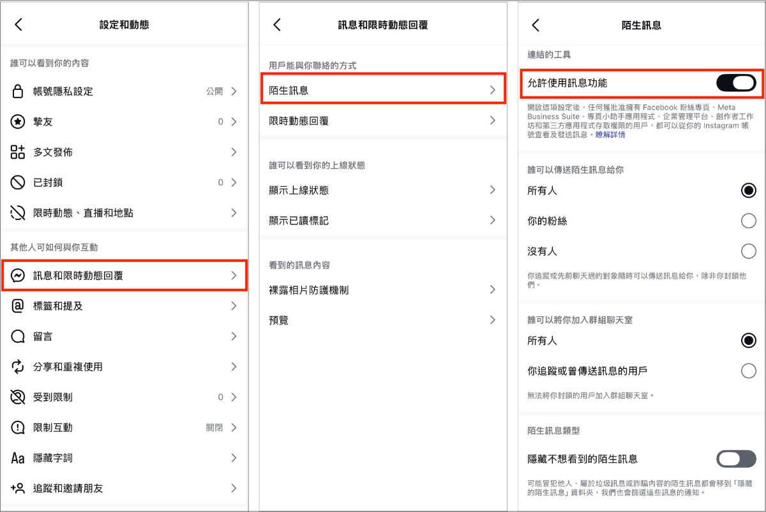
Task: Open 預覽 option
Action: click(383, 320)
